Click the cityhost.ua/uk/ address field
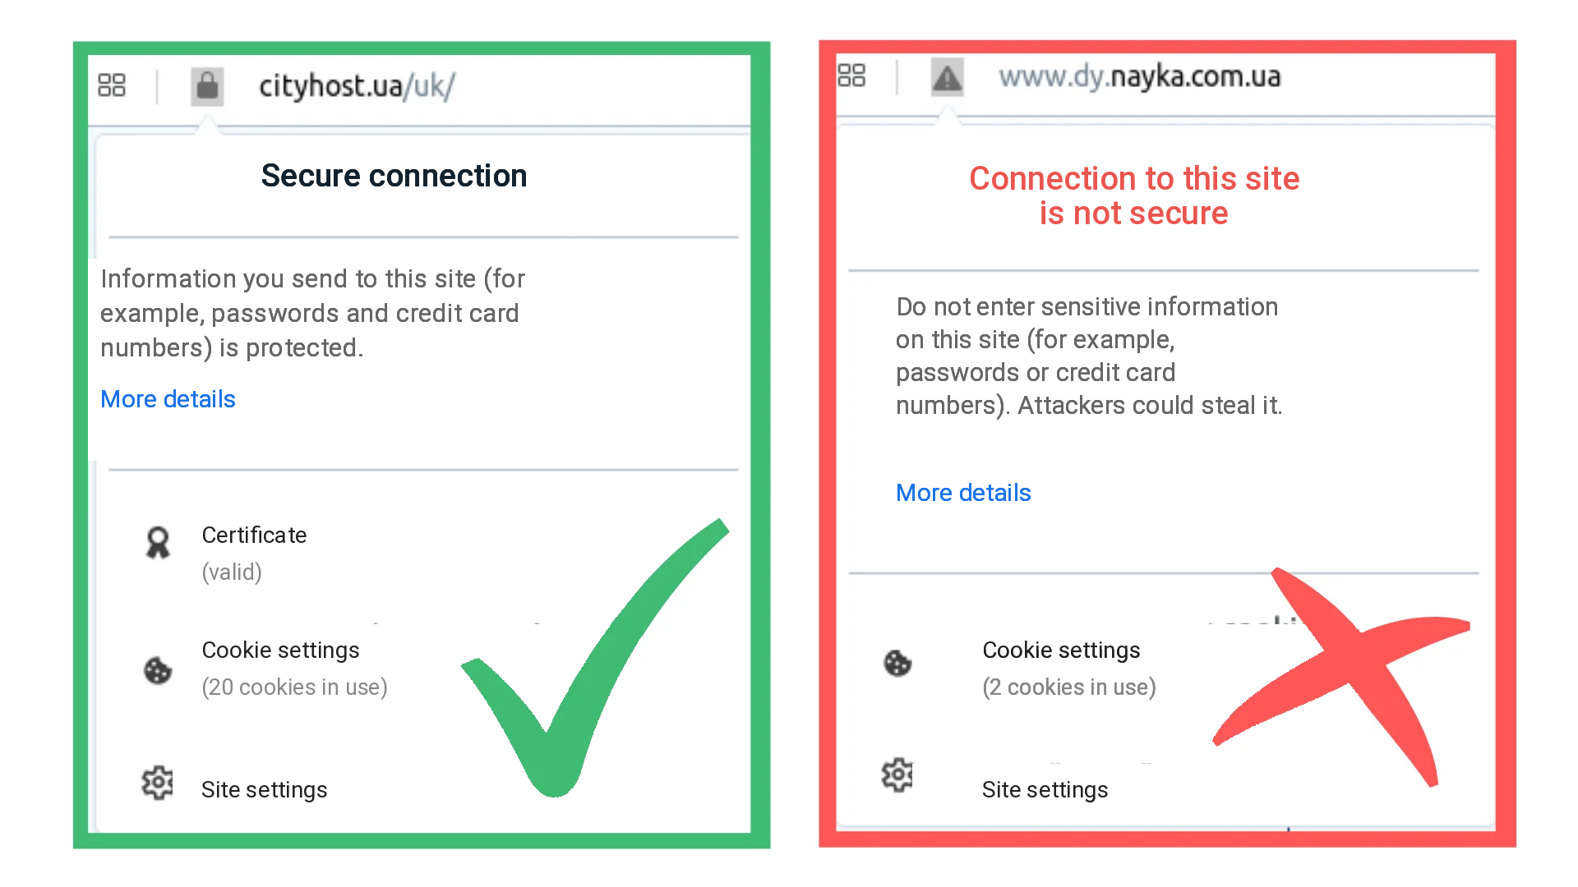1578x887 pixels. 357,85
